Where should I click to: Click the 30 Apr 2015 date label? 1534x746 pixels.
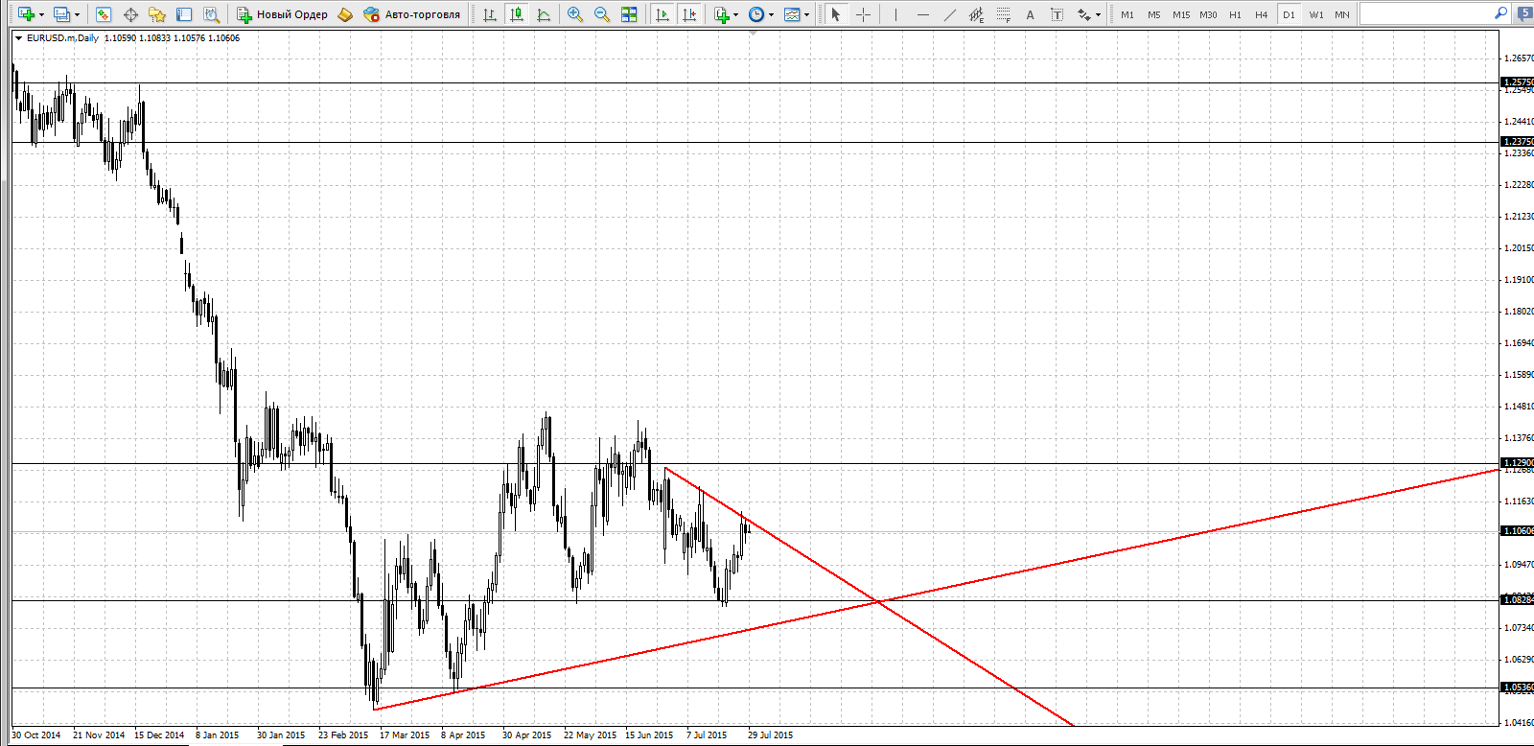click(x=527, y=735)
